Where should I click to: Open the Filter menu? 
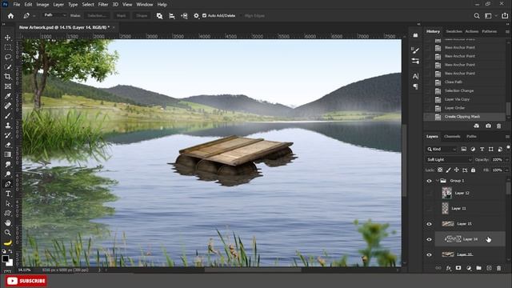pos(103,5)
